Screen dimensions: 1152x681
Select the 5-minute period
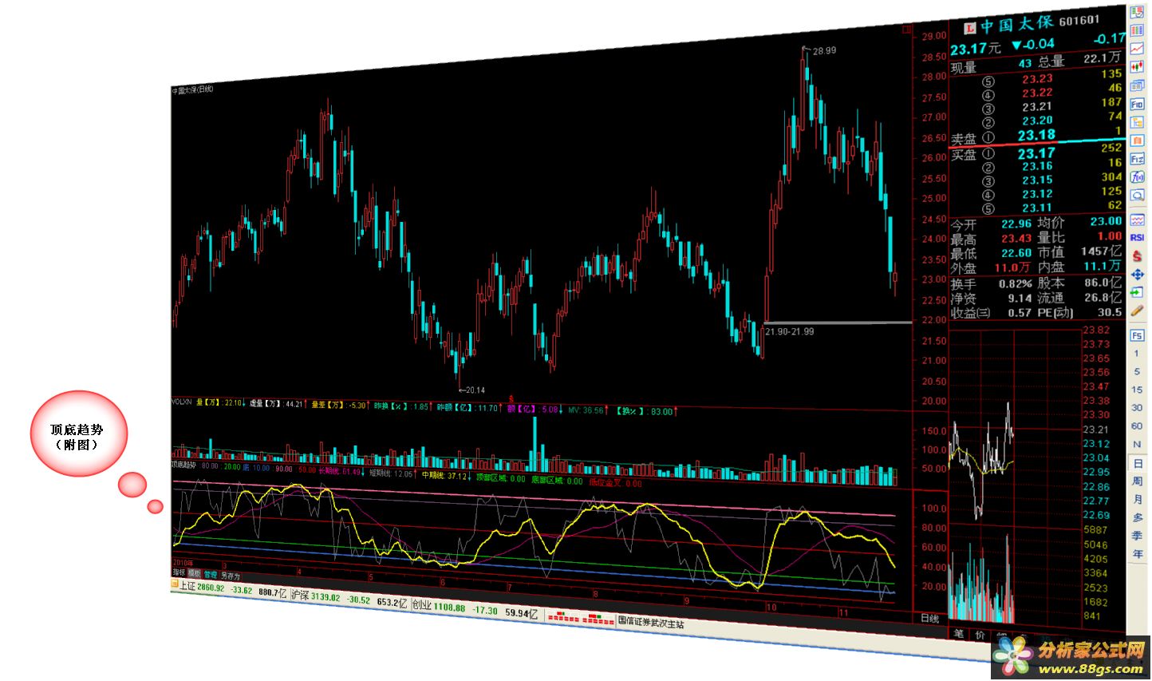(1137, 372)
